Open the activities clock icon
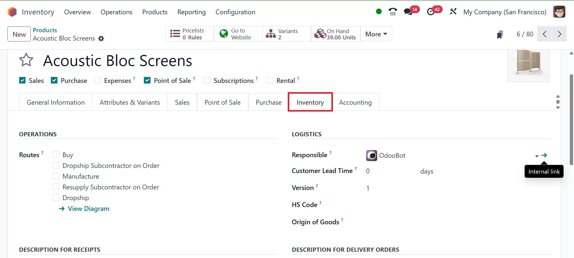 pos(431,12)
